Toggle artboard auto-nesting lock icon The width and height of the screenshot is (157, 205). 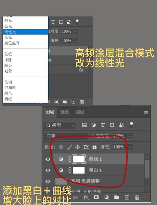coord(86,147)
